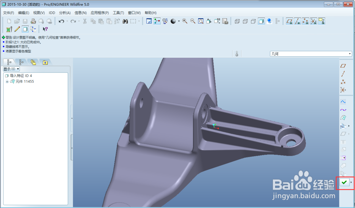The image size is (355, 208).
Task: Insert datum points from right toolbar
Action: pos(343,82)
